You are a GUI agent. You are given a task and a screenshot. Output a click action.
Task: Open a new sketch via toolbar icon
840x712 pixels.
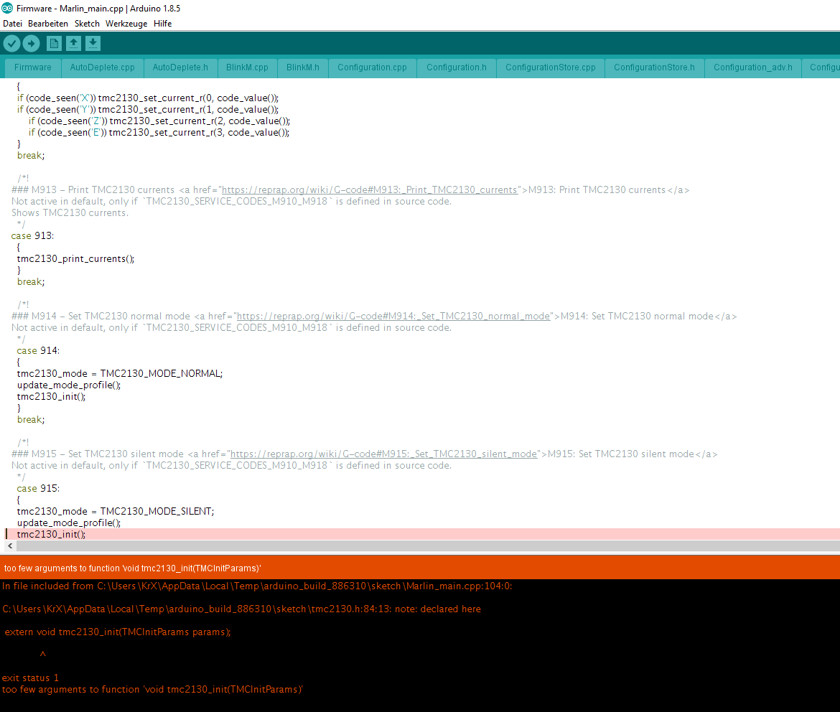pos(54,43)
